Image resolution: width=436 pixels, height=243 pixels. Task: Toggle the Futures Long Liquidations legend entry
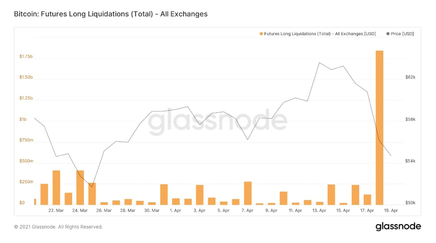[x=317, y=33]
